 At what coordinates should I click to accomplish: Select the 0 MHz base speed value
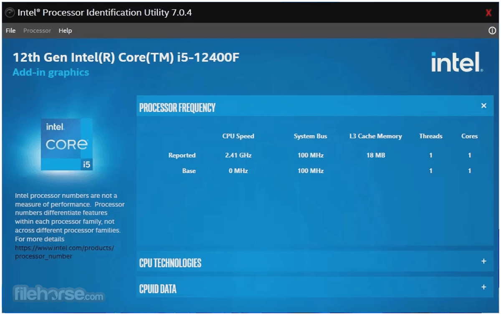238,171
